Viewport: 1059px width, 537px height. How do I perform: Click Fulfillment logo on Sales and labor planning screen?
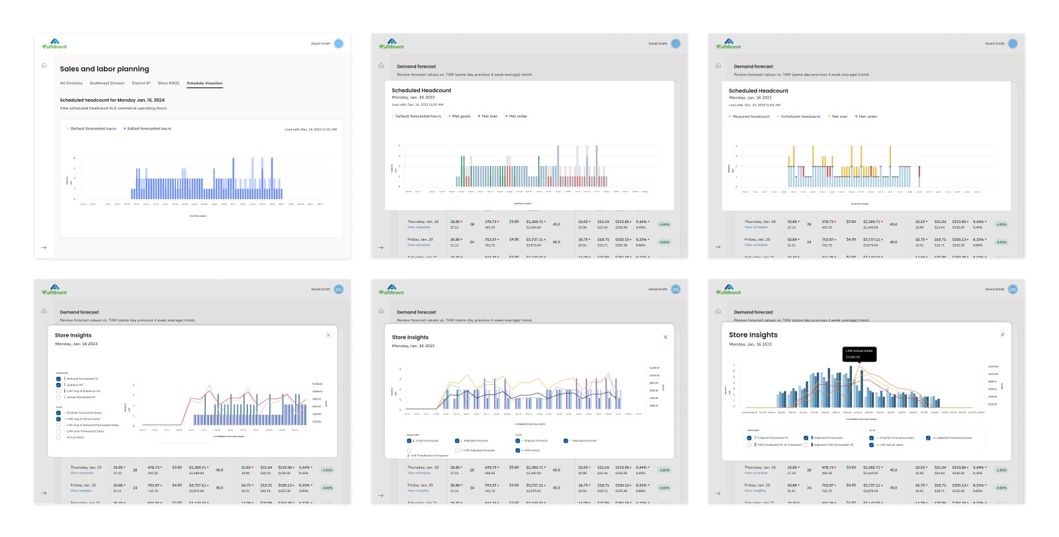click(x=54, y=44)
